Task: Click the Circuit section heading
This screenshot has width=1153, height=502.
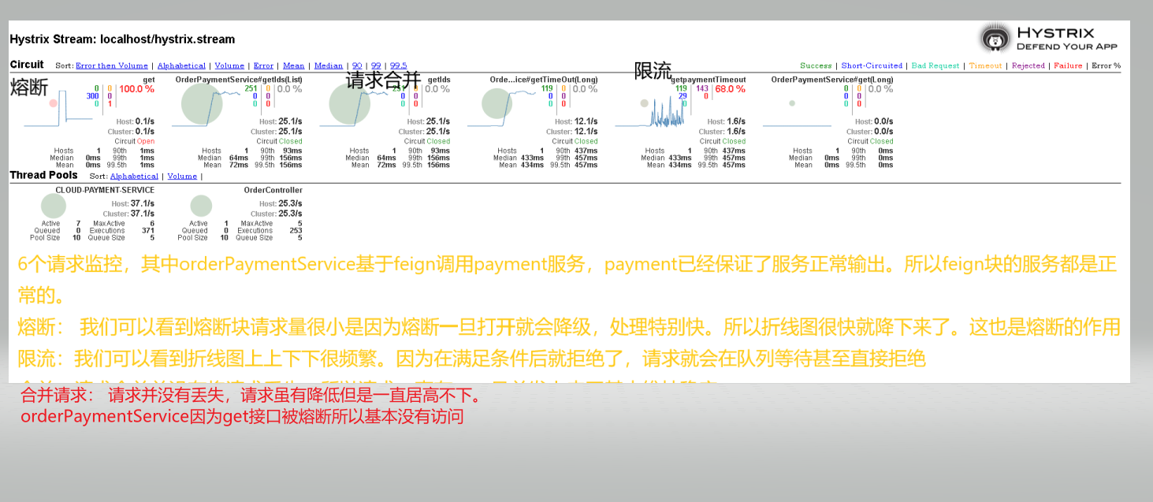Action: pos(27,65)
